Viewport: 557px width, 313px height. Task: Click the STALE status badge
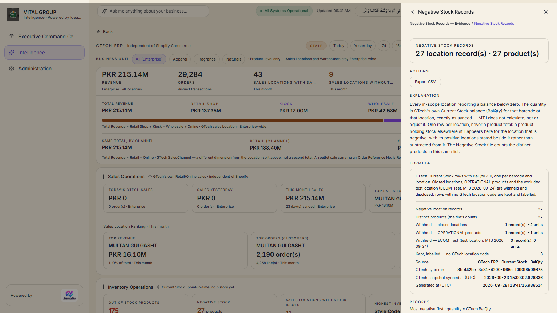point(316,46)
